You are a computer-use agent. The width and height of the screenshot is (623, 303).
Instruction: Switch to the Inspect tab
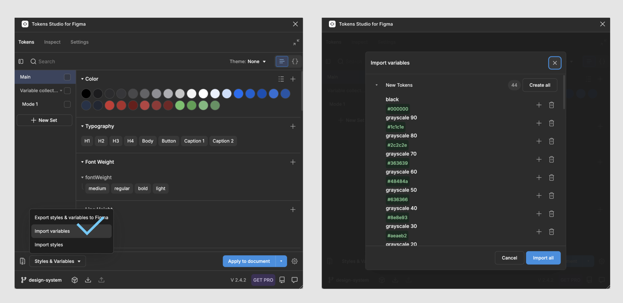52,42
